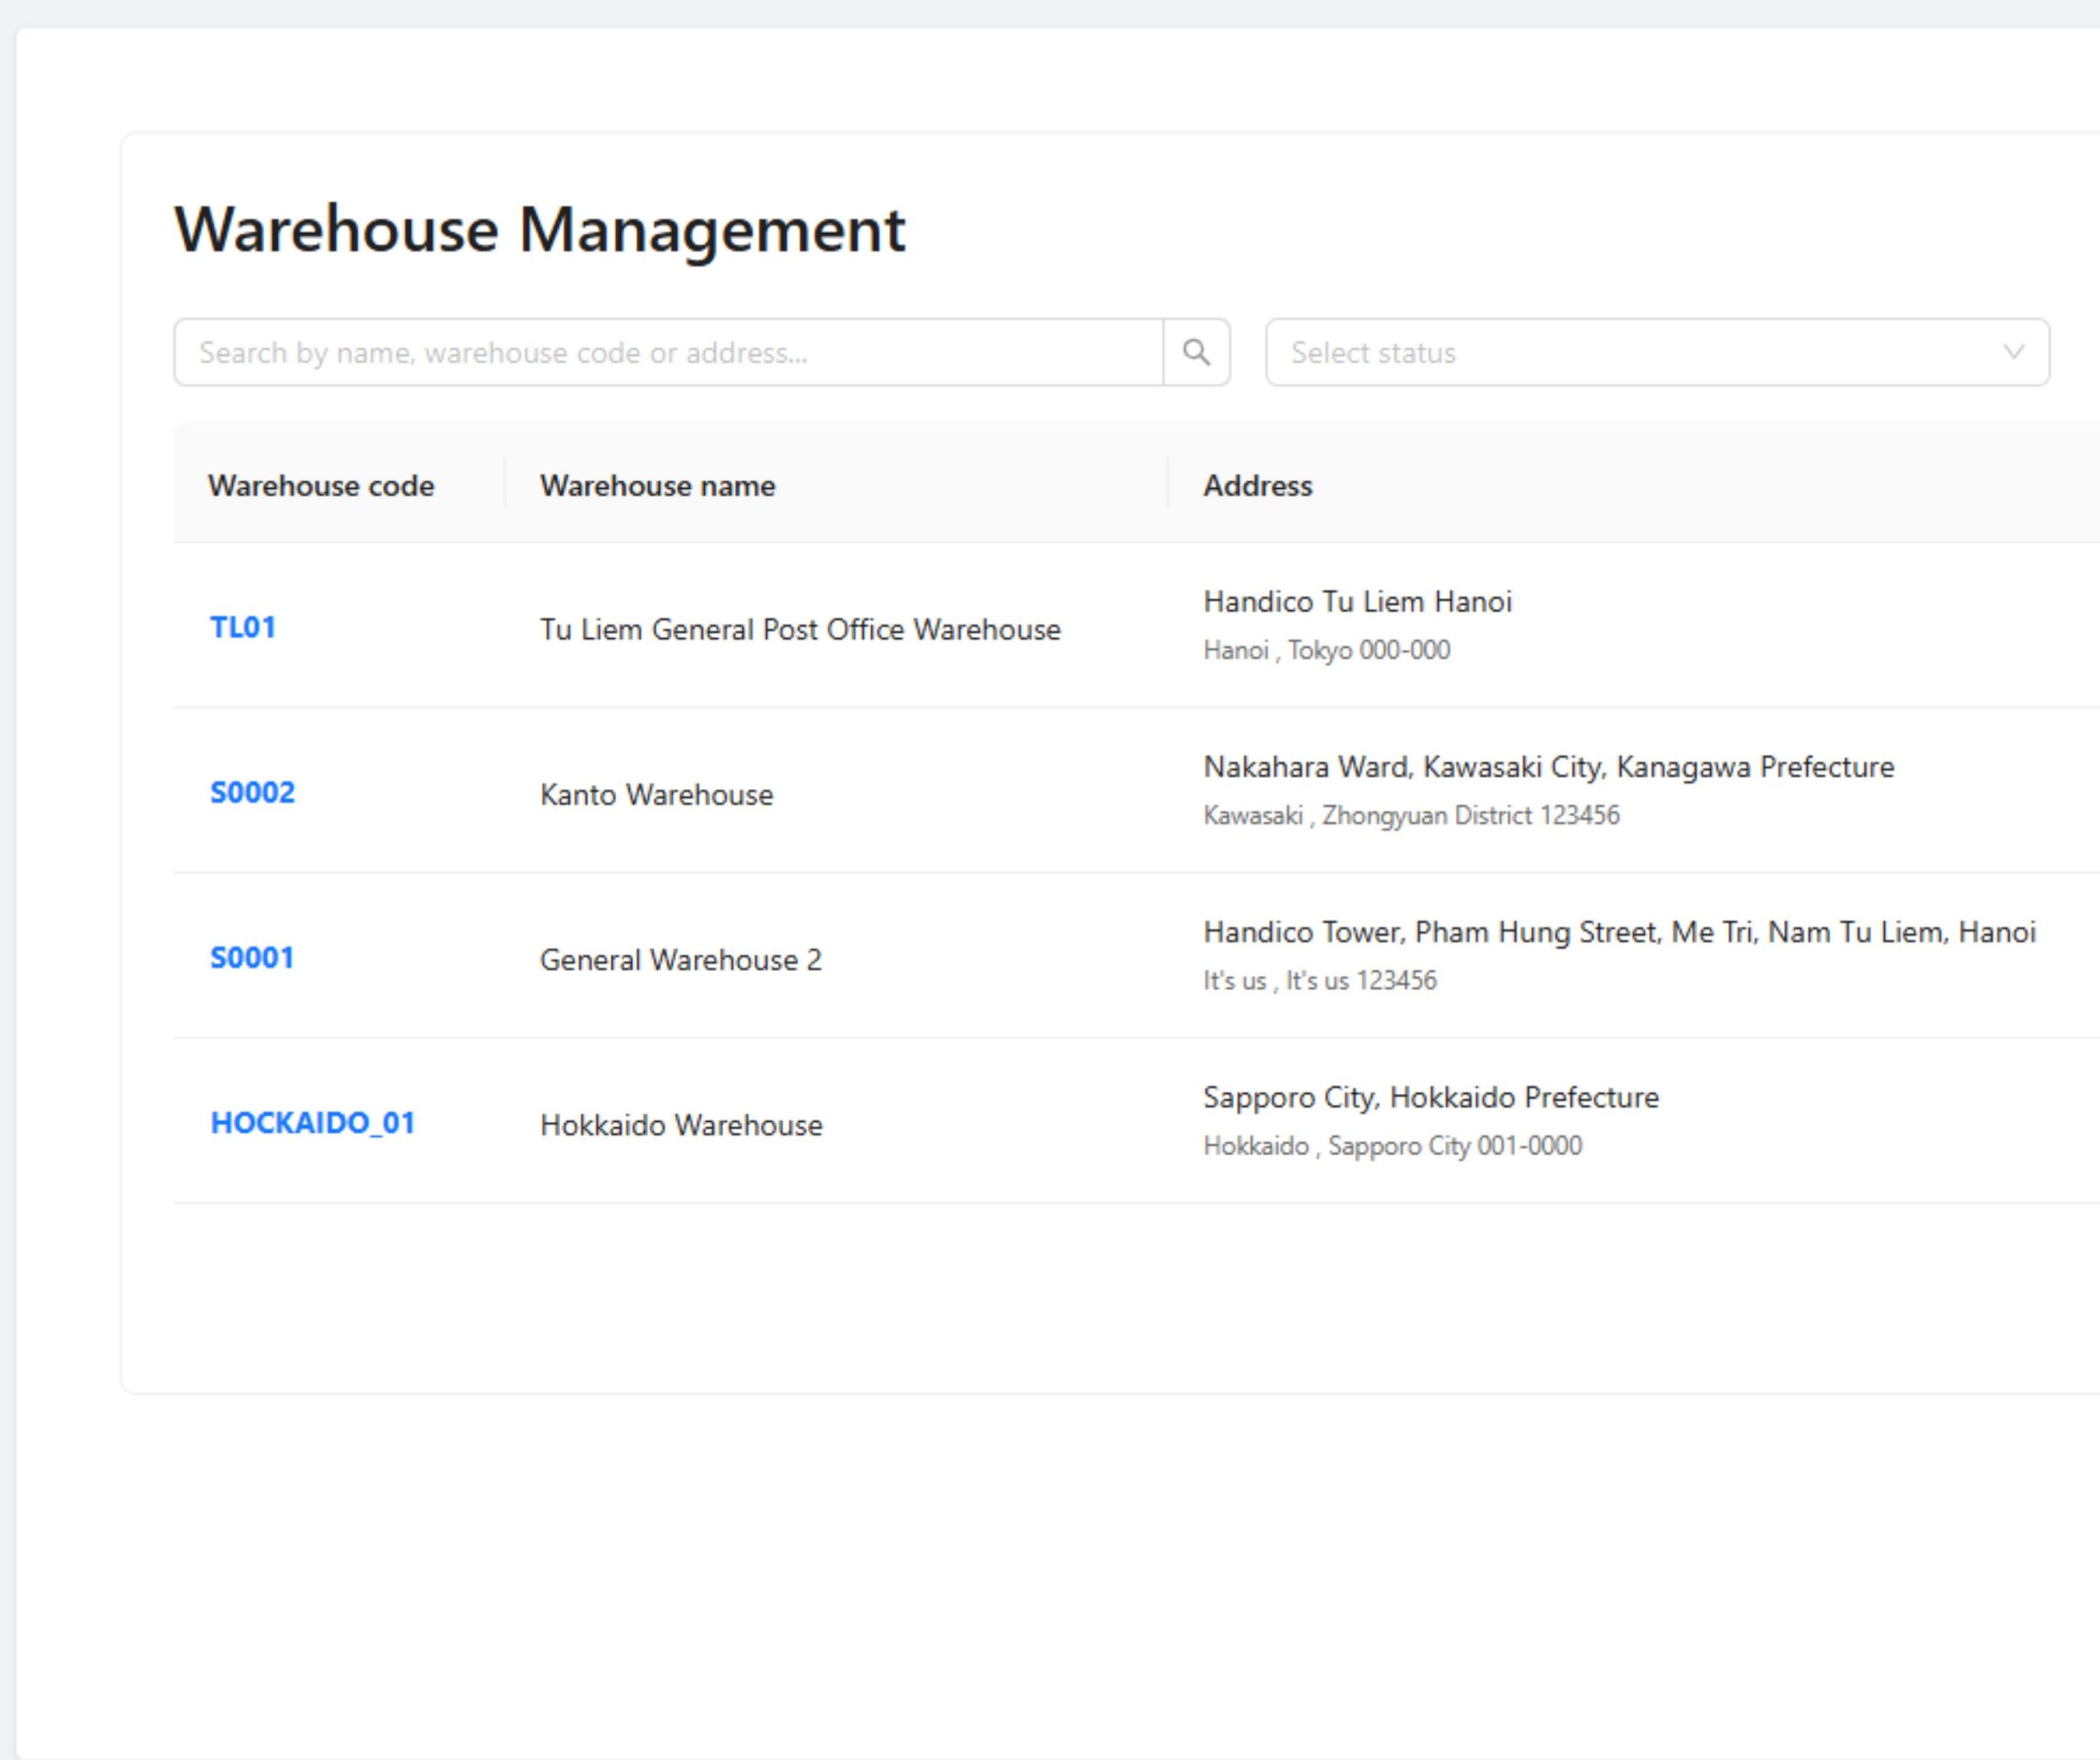
Task: Click the It's us 123456 sub-address
Action: point(1320,980)
